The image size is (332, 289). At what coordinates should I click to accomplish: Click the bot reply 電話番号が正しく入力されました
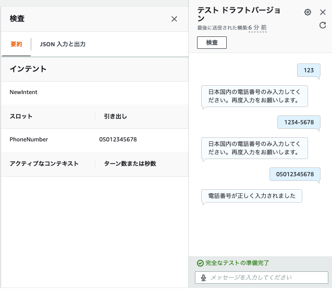coord(252,196)
